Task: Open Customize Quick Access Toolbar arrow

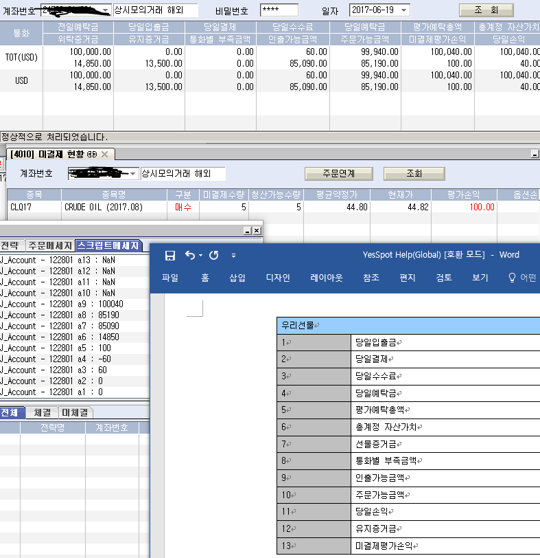Action: point(233,256)
